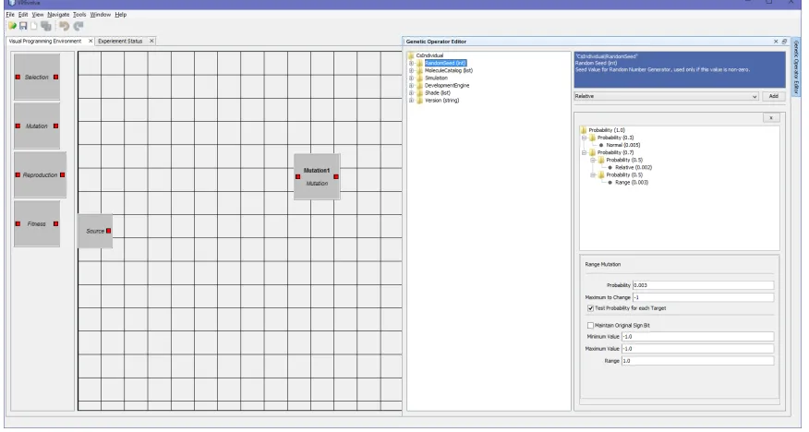Select the Simulation row label

pos(436,78)
